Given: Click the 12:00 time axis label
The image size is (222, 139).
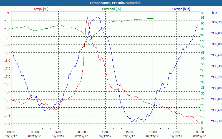Looking at the screenshot, I should pyautogui.click(x=106, y=132).
